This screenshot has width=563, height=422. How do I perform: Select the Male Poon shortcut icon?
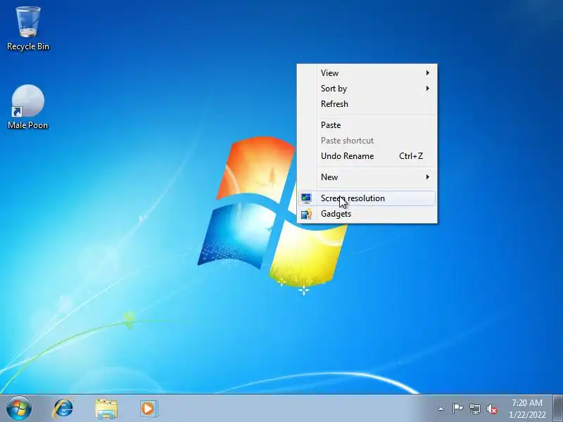pyautogui.click(x=28, y=107)
